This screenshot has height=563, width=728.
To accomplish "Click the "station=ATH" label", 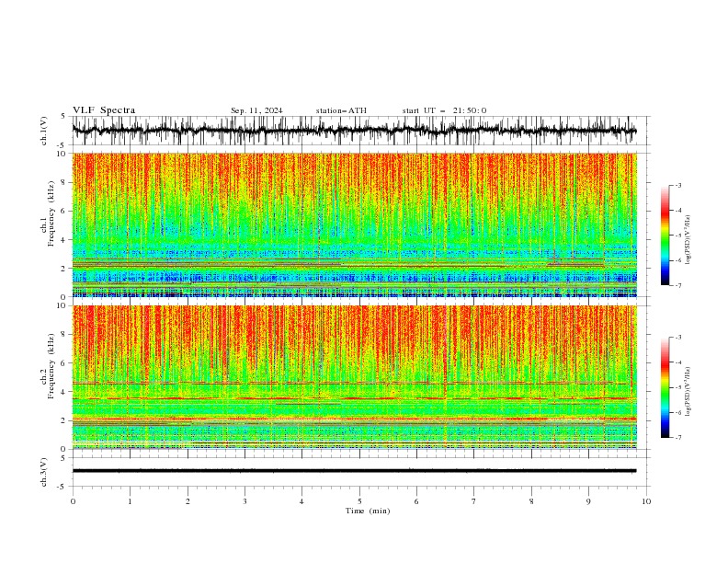I will click(341, 110).
